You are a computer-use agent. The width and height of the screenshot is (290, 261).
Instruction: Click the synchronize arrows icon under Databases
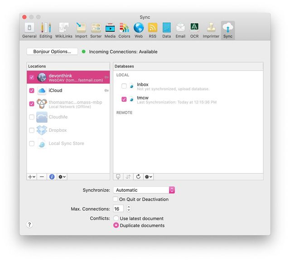coord(128,177)
